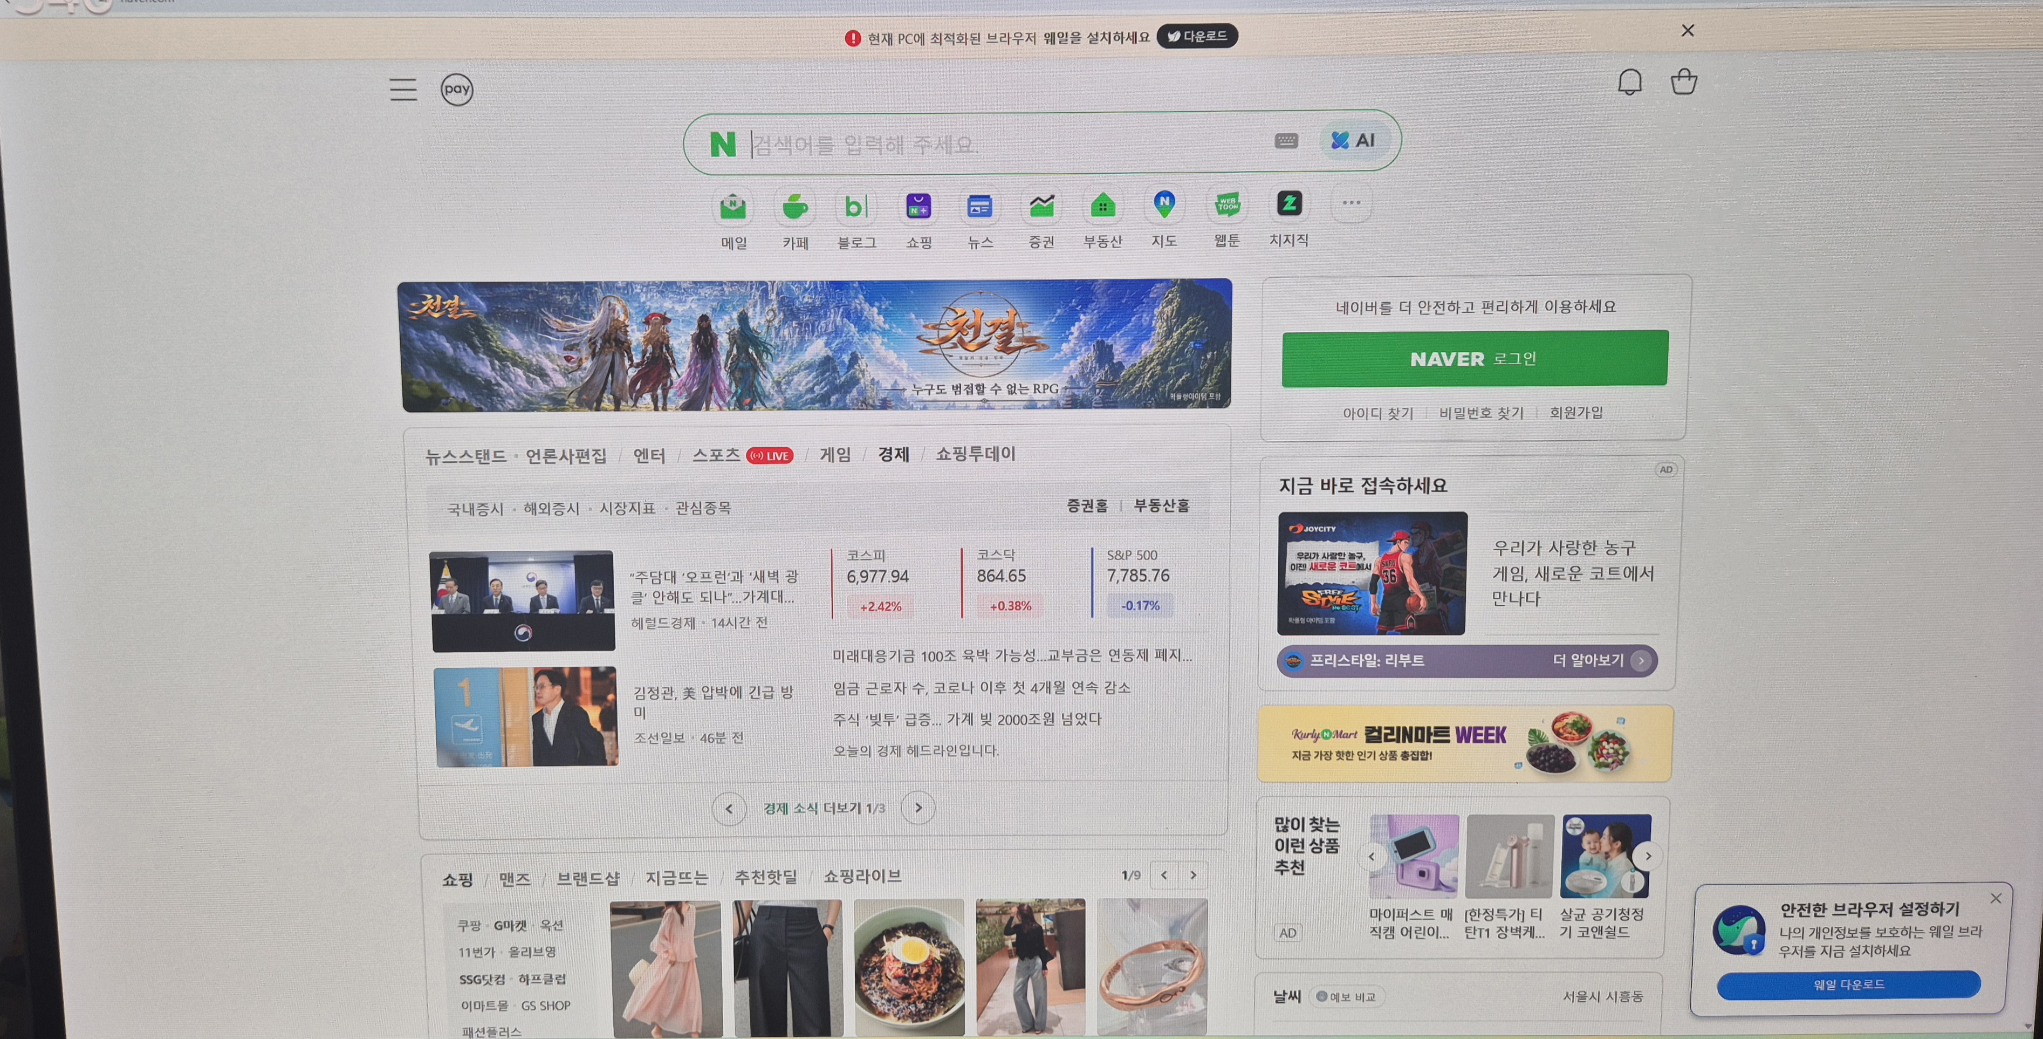Switch to 쇼핑투데이 tab
The image size is (2043, 1039).
[x=976, y=454]
